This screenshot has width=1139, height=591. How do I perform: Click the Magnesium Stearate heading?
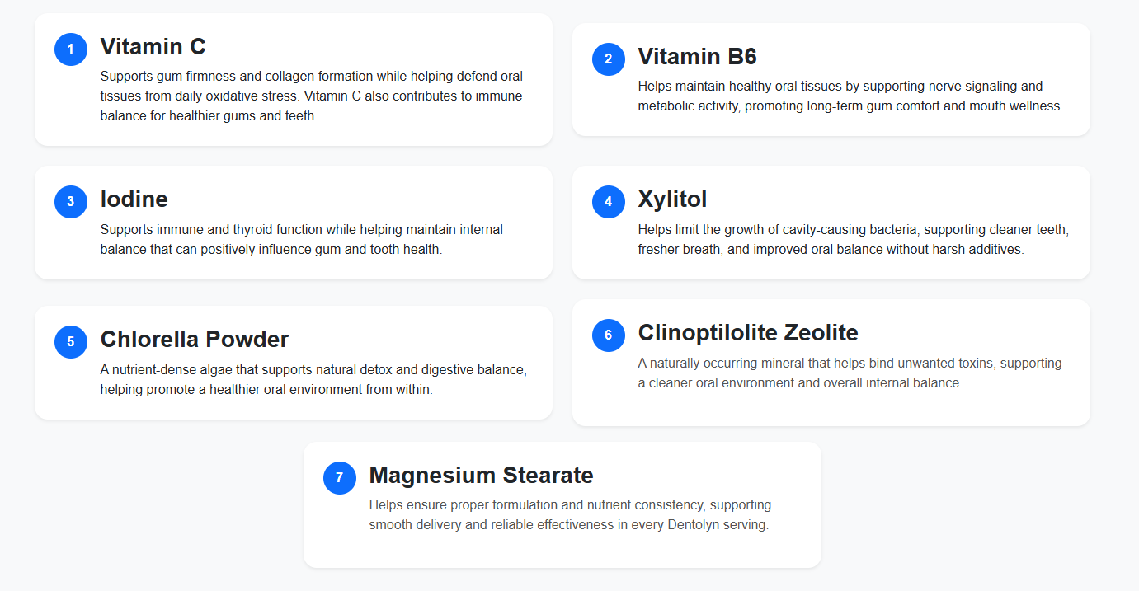pos(481,475)
